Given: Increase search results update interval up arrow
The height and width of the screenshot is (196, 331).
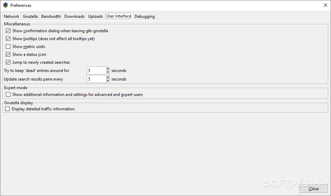Looking at the screenshot, I should point(108,77).
